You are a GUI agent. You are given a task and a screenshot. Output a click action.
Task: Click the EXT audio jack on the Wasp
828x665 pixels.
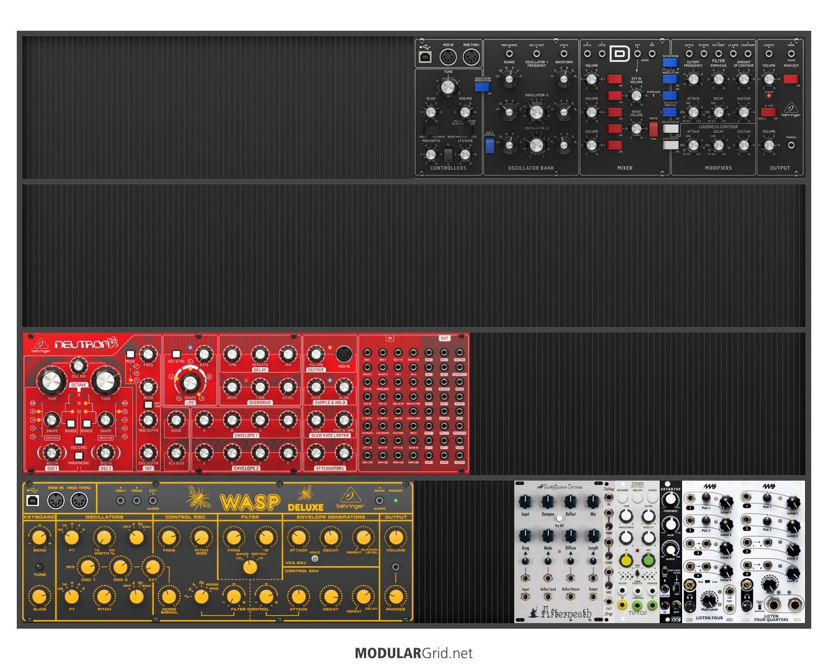click(153, 501)
